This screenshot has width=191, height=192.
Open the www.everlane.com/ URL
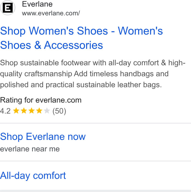tap(51, 13)
